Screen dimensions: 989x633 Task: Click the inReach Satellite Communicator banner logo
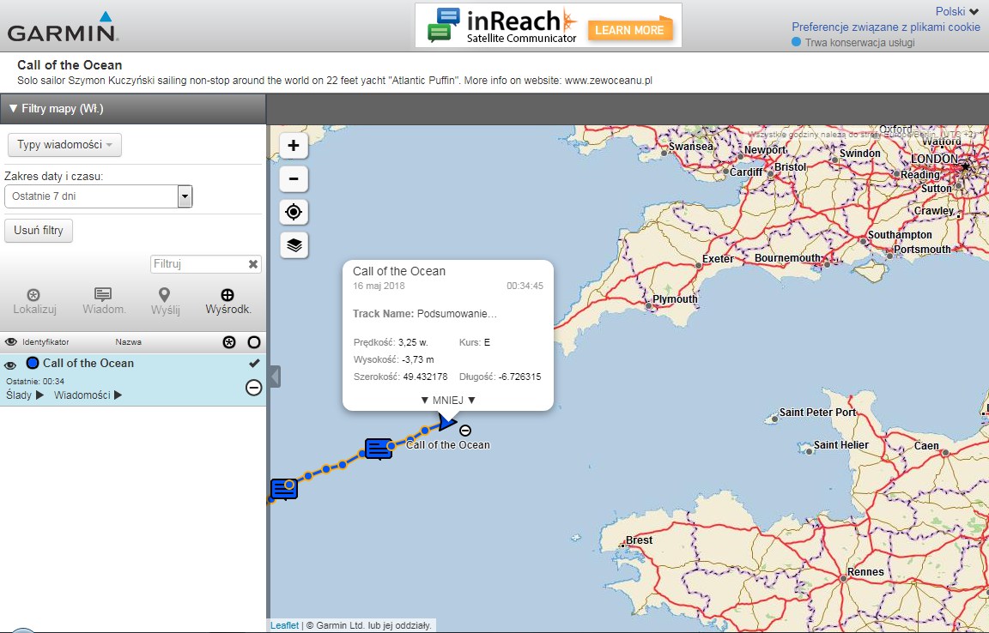pos(503,25)
